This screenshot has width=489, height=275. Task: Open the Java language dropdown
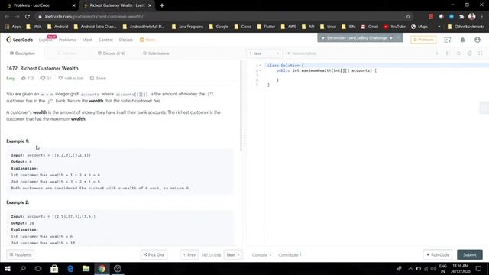[264, 53]
